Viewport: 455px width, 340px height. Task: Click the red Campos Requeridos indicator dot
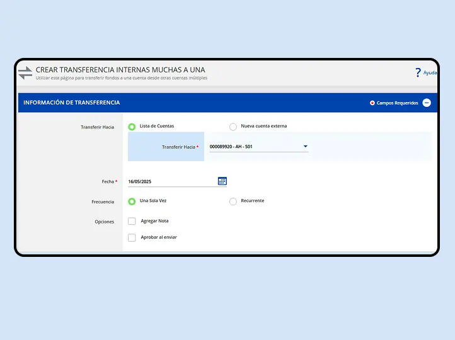click(372, 103)
